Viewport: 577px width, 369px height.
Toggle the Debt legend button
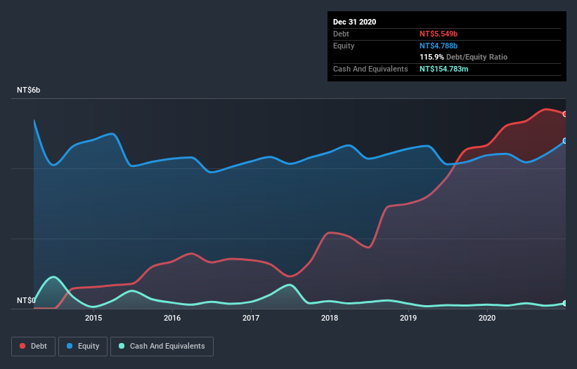tap(34, 347)
